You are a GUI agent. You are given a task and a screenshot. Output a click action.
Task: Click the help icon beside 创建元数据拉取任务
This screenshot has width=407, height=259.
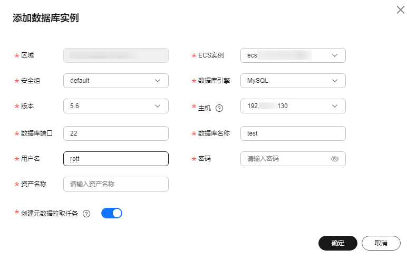pos(87,214)
